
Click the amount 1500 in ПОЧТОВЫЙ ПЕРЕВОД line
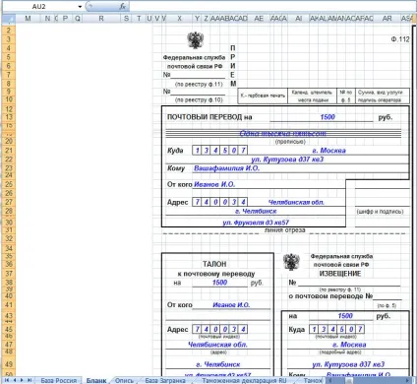pos(328,117)
